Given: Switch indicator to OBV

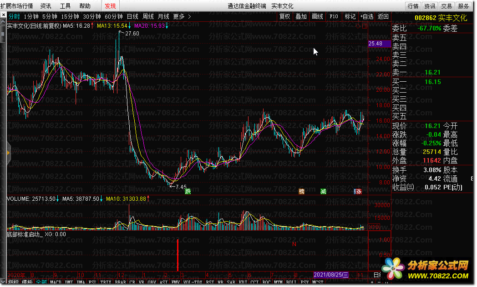Looking at the screenshot, I should (x=152, y=282).
